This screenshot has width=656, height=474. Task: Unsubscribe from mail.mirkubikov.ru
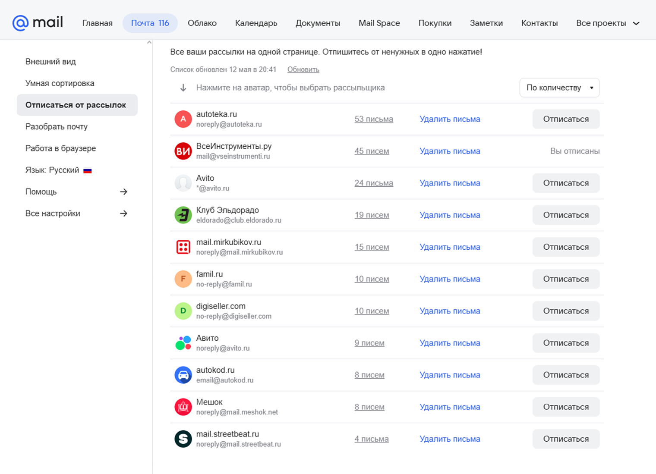coord(566,247)
